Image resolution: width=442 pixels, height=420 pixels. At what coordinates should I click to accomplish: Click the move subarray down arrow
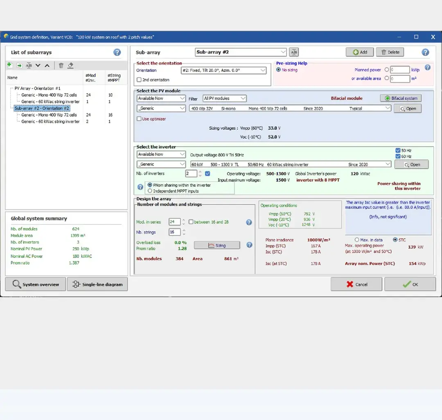point(38,65)
